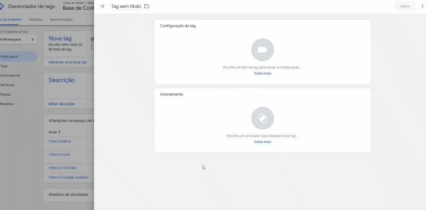Open Modelos in the sidebar

tap(7, 104)
